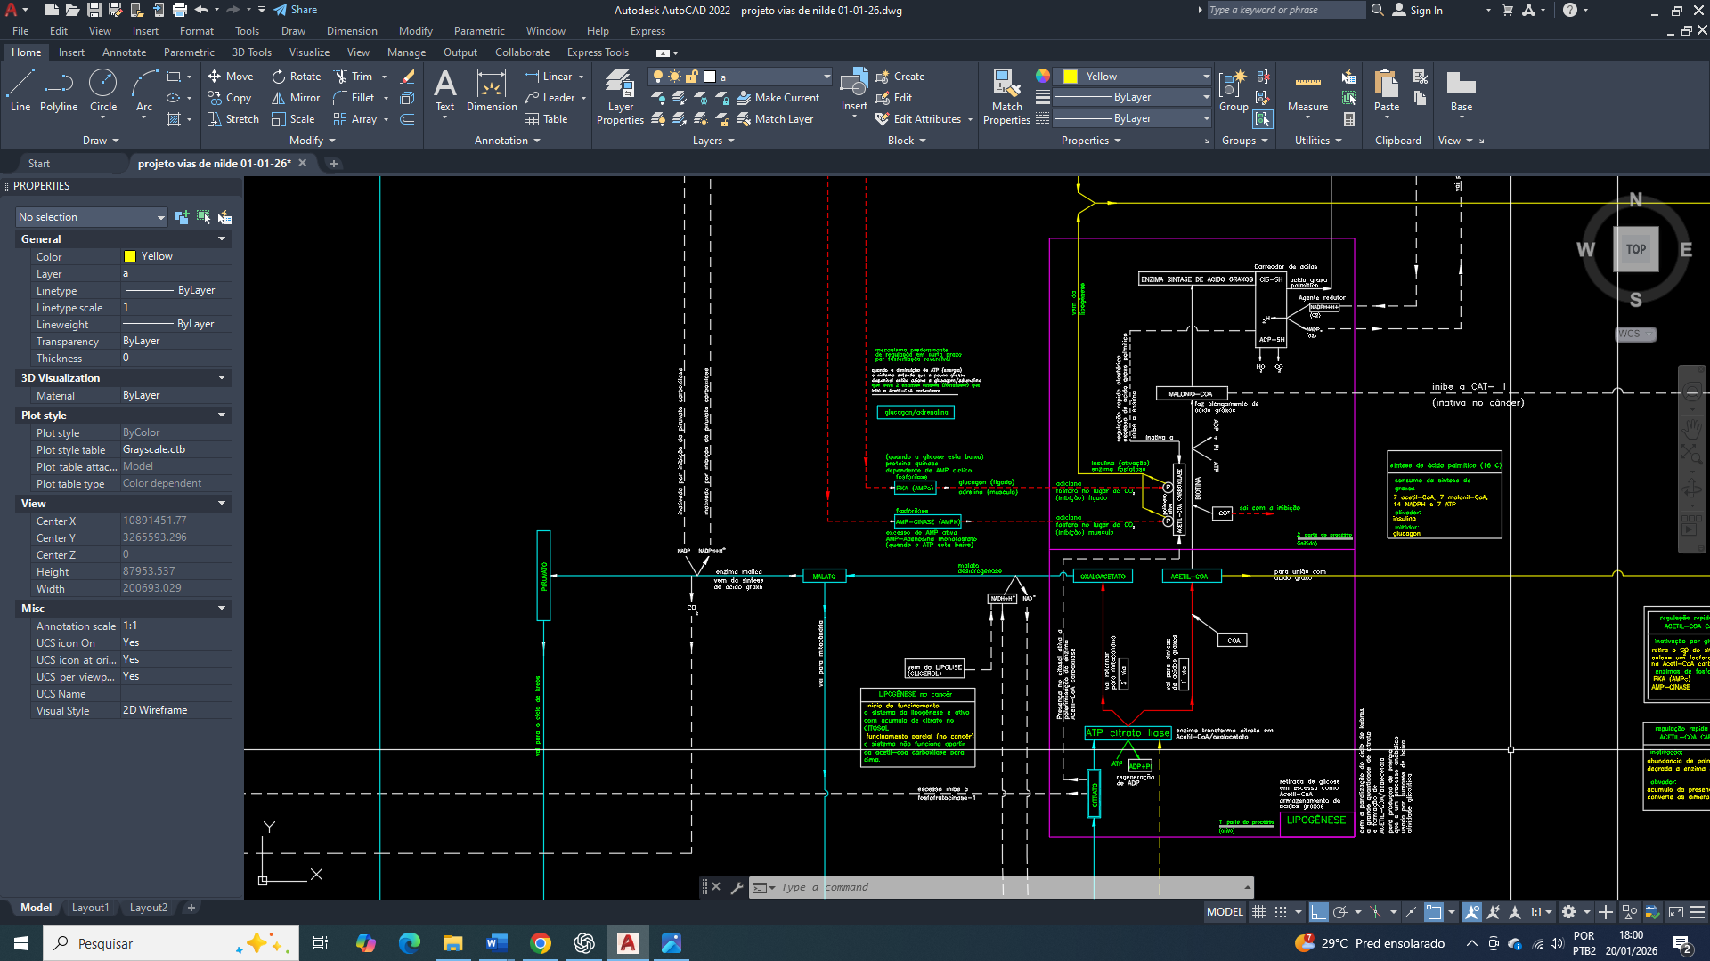This screenshot has height=961, width=1710.
Task: Click the yellow Color swatch in General
Action: coord(130,256)
